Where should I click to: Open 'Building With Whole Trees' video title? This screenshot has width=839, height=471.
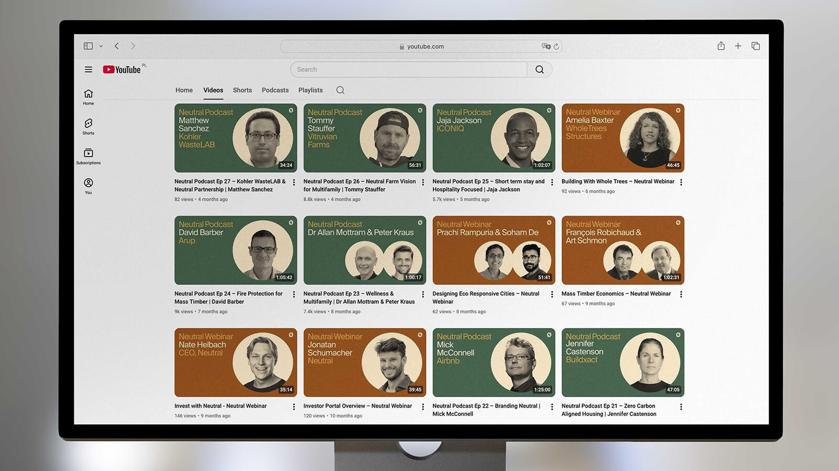618,181
